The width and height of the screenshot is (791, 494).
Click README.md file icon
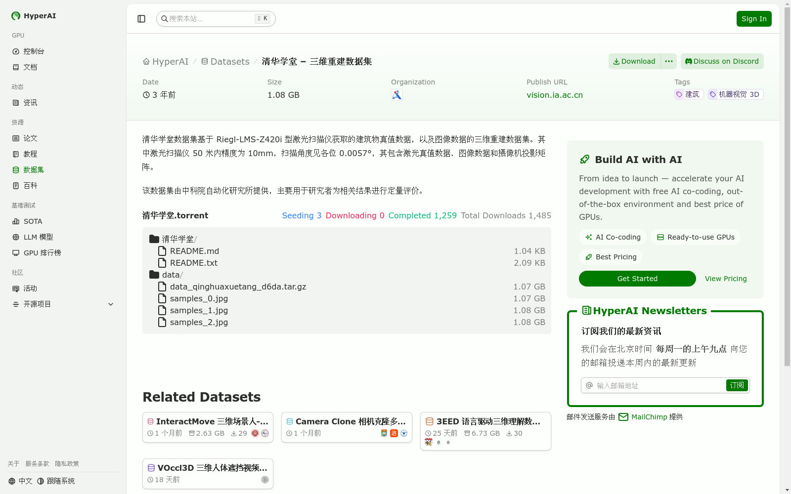click(162, 251)
